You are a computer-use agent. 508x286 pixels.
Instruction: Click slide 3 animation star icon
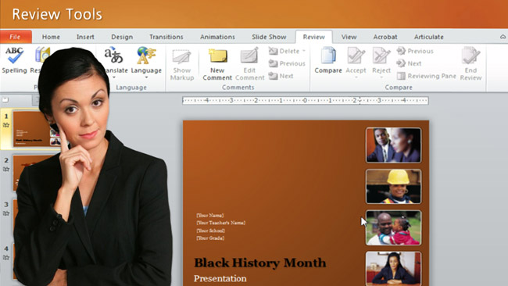point(6,213)
